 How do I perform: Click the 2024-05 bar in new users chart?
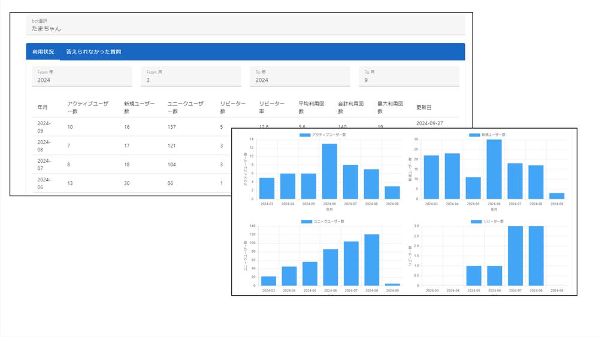pos(473,188)
